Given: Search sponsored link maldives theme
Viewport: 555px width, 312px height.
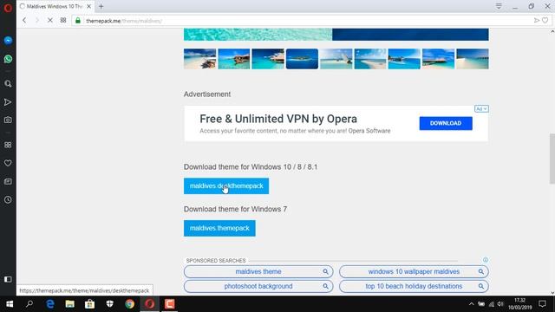Looking at the screenshot, I should click(258, 271).
